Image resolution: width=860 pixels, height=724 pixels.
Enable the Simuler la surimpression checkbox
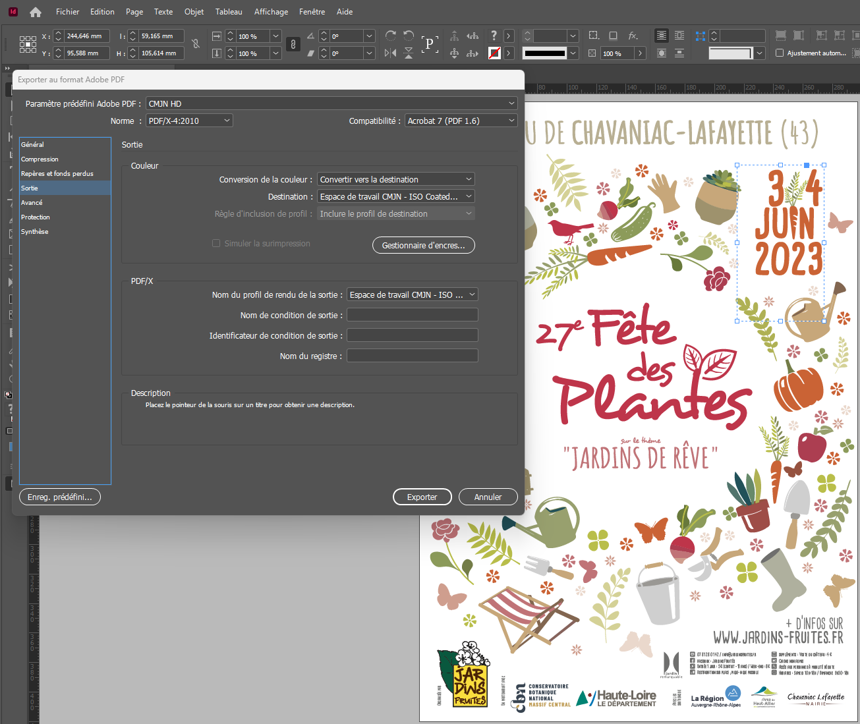pos(216,243)
